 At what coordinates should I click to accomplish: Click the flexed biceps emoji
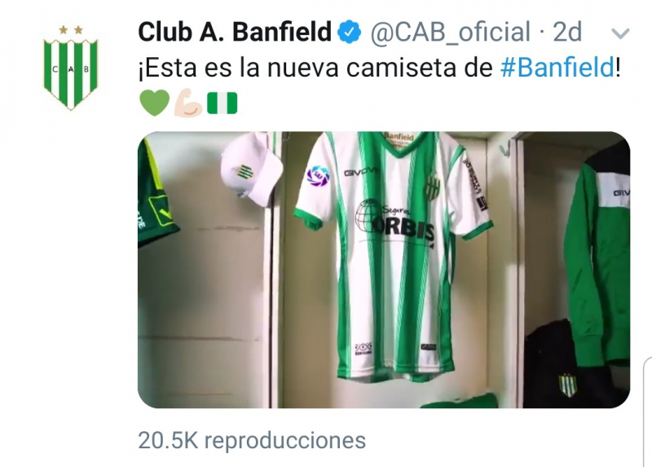point(189,103)
